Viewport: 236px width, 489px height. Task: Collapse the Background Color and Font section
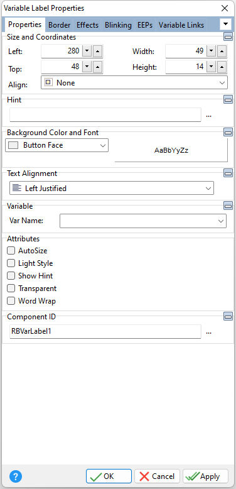pos(228,132)
